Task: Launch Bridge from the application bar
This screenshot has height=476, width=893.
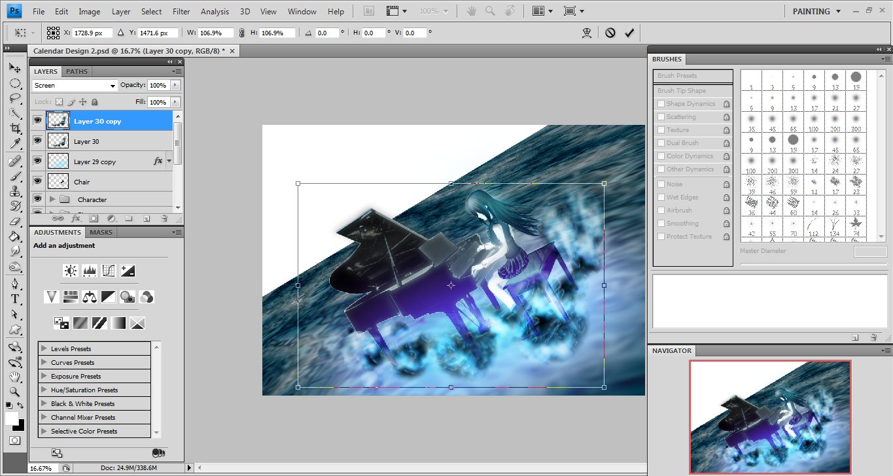Action: coord(368,11)
